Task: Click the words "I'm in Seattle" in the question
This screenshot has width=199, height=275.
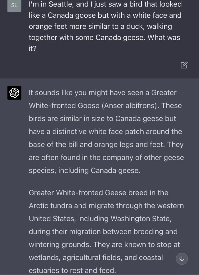Action: pos(51,4)
